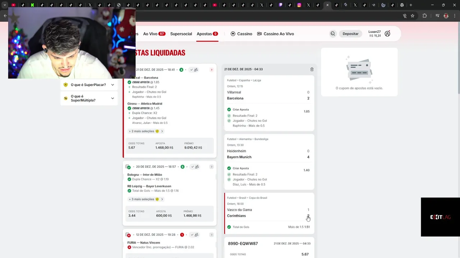Open the Chrome three-dot menu

[455, 16]
